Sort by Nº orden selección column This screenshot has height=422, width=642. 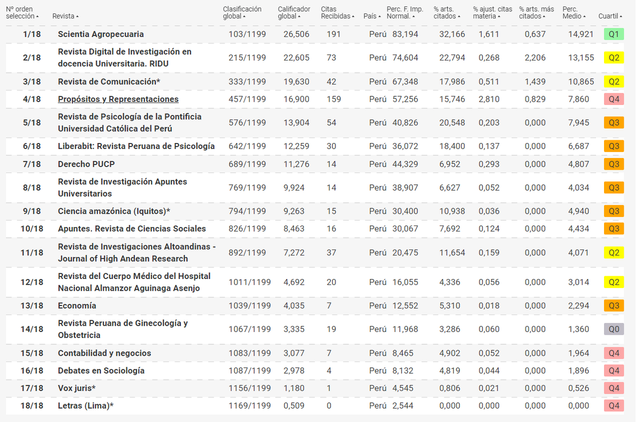tap(22, 12)
